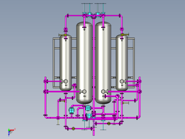Pick the cyan valve at lower left of piping
Screen dimensions: 185x139
[x=72, y=110]
